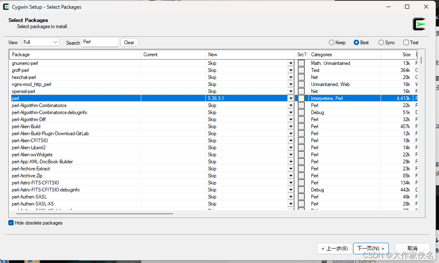Click the Clear search button
This screenshot has height=263, width=439.
(x=129, y=43)
